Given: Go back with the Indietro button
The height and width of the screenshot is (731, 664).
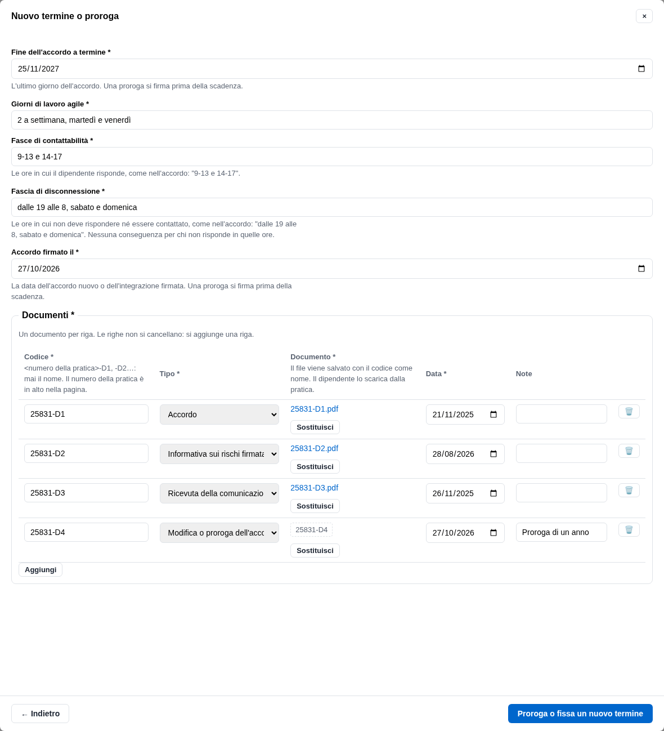Looking at the screenshot, I should tap(40, 714).
